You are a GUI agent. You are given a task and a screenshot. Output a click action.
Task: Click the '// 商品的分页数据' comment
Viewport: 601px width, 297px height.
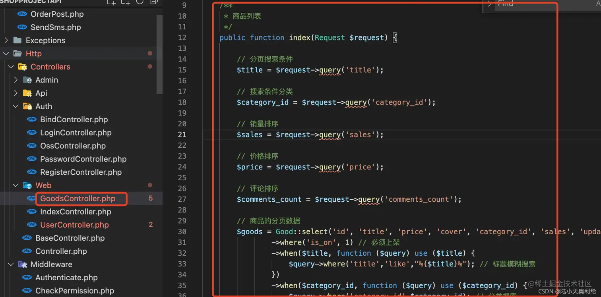tap(268, 221)
